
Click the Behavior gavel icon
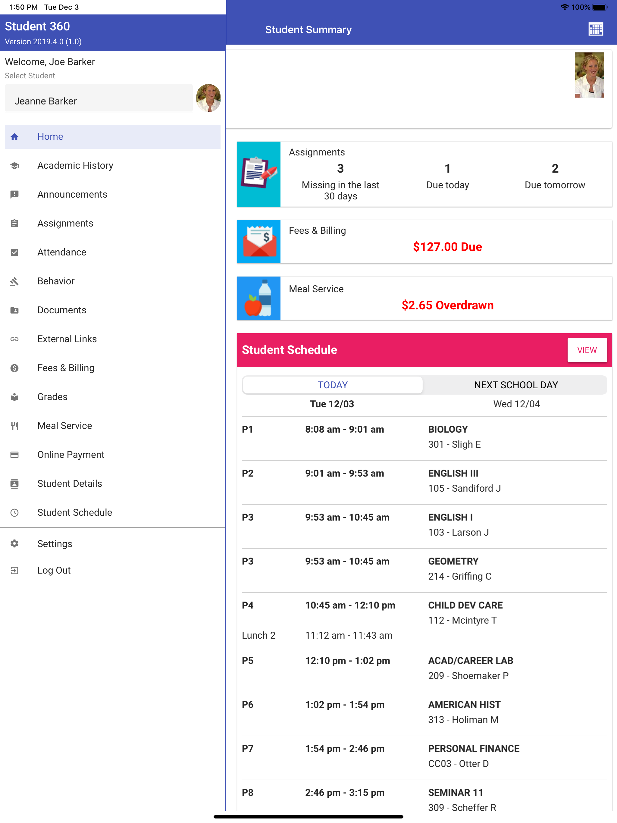pyautogui.click(x=14, y=281)
